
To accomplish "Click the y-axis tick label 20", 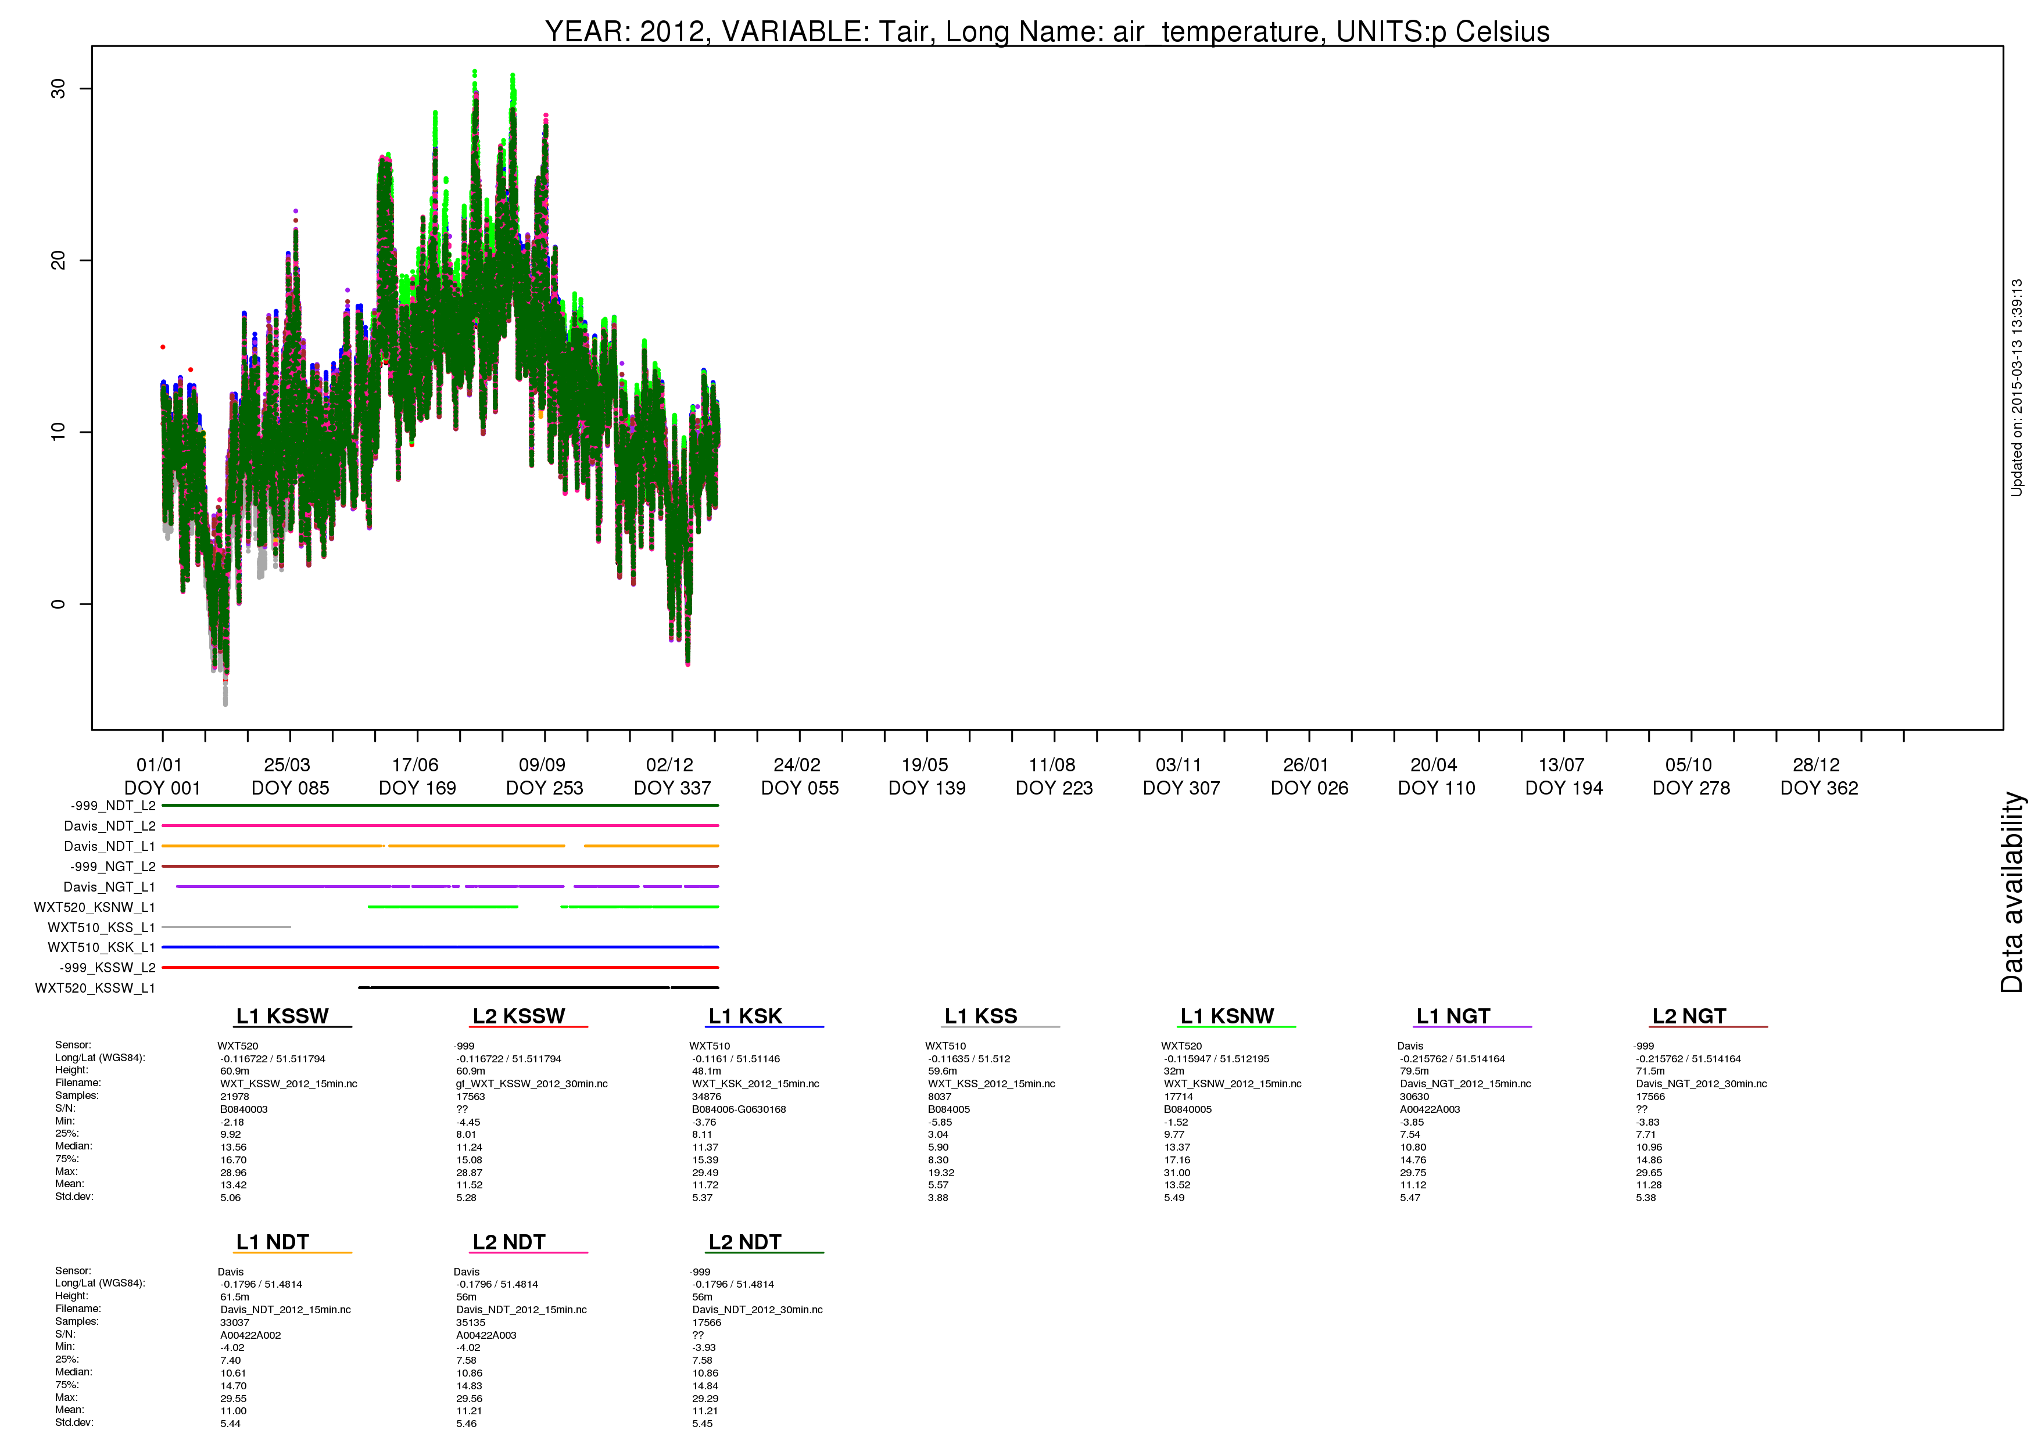I will click(59, 260).
